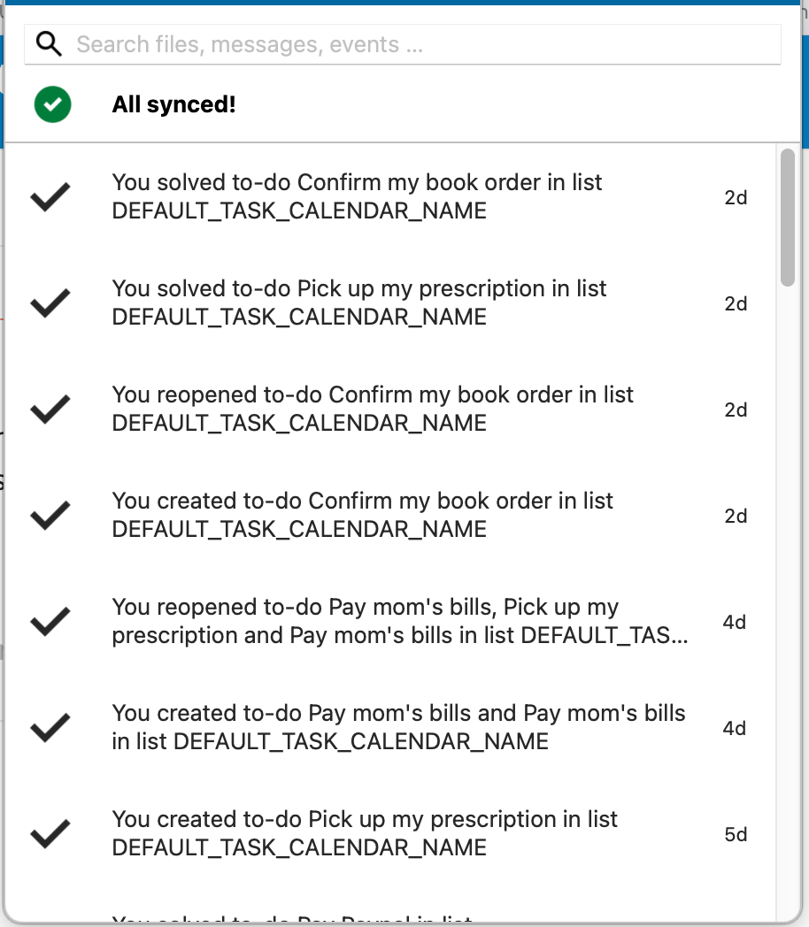Viewport: 809px width, 927px height.
Task: Click the All synced! status text
Action: [173, 104]
